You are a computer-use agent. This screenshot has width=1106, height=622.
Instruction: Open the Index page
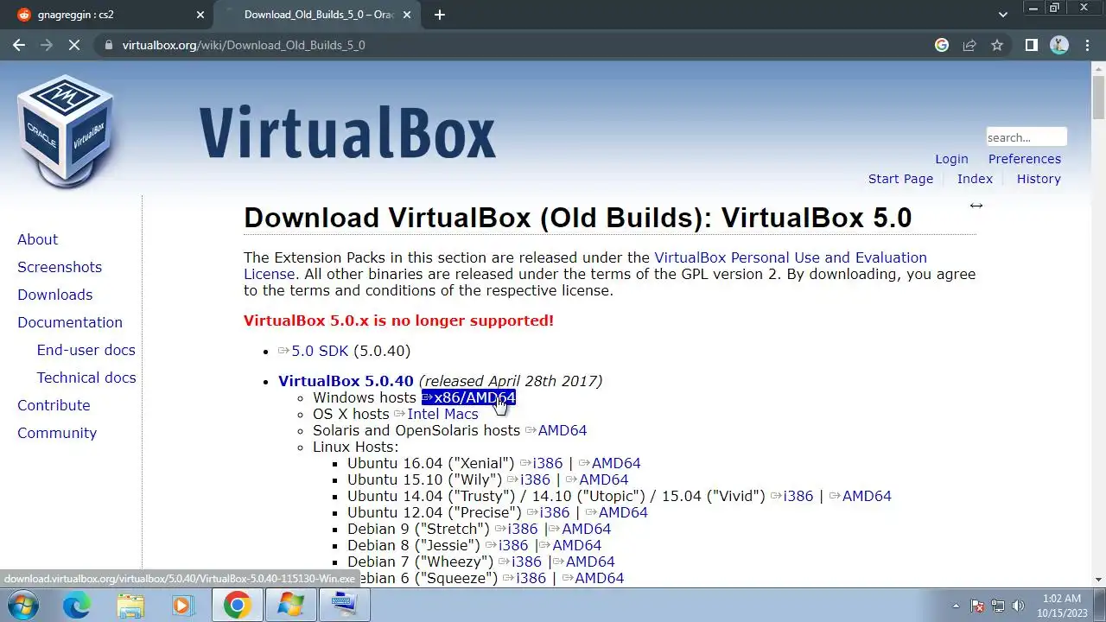975,179
